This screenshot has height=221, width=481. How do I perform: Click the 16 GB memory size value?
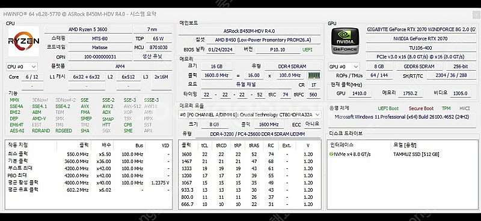click(216, 66)
